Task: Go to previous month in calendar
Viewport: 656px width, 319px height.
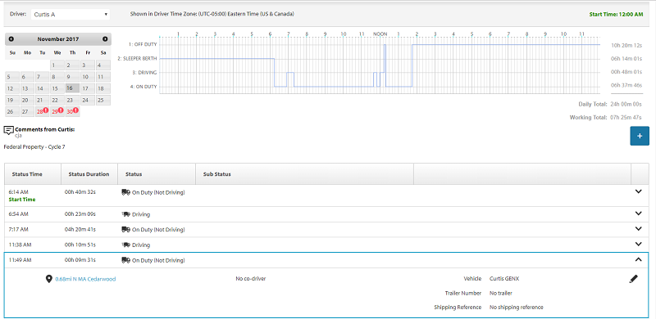Action: coord(11,38)
